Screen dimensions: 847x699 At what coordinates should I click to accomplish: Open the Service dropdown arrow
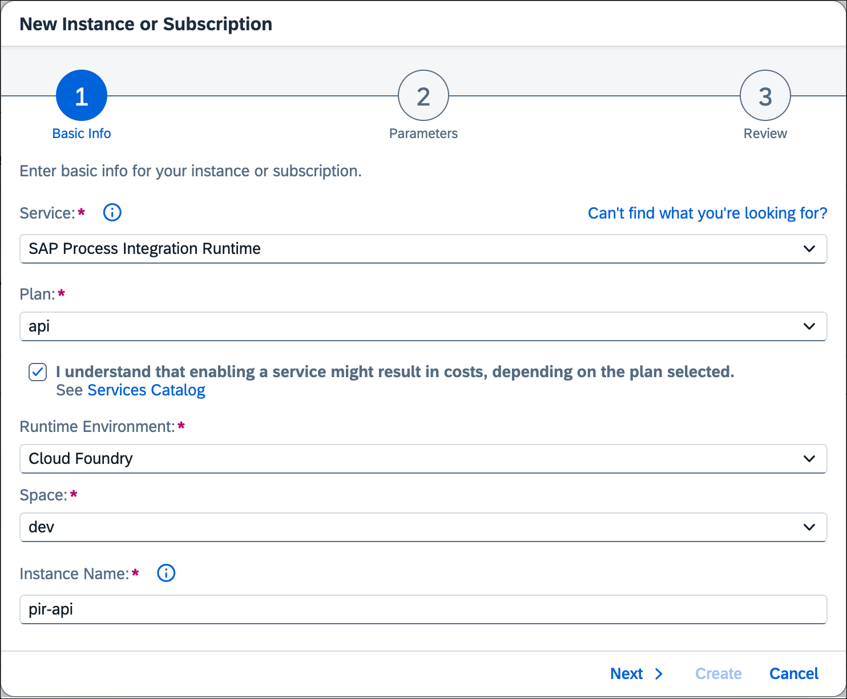coord(809,249)
